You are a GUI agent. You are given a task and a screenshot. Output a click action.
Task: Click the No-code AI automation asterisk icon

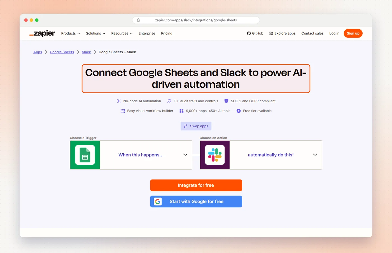coord(119,101)
